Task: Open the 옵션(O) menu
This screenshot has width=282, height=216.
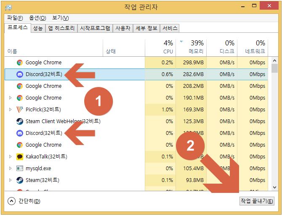Action: (37, 18)
